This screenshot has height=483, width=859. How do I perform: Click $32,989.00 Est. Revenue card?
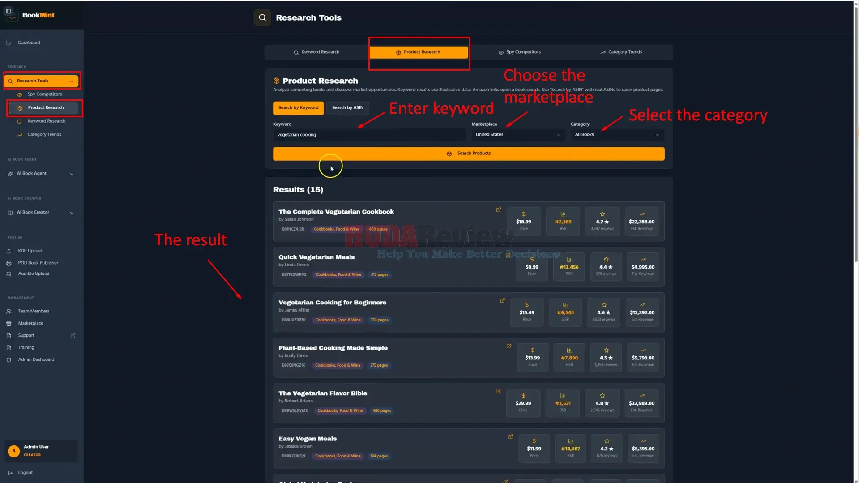tap(641, 403)
